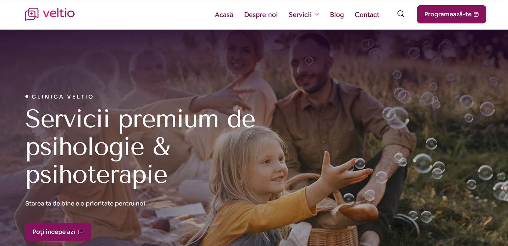Click the white bullet dot before CLINICA VELTIO
Screen dimensions: 508x246
27,96
